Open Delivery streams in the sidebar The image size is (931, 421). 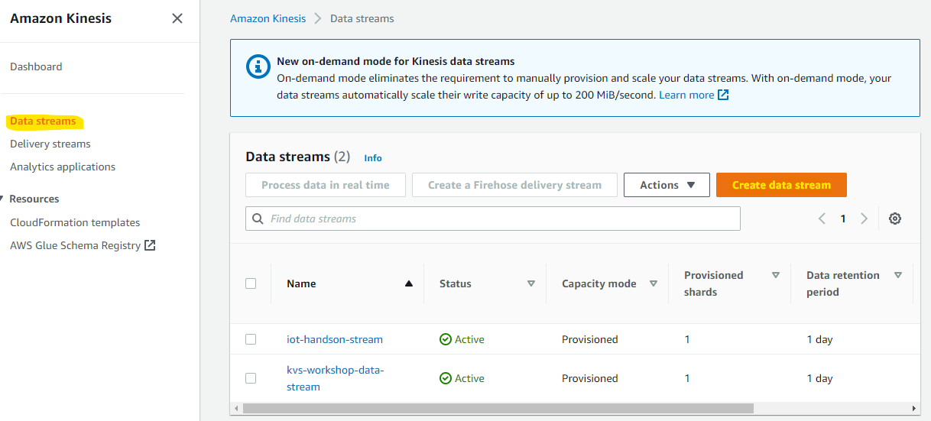pyautogui.click(x=50, y=144)
